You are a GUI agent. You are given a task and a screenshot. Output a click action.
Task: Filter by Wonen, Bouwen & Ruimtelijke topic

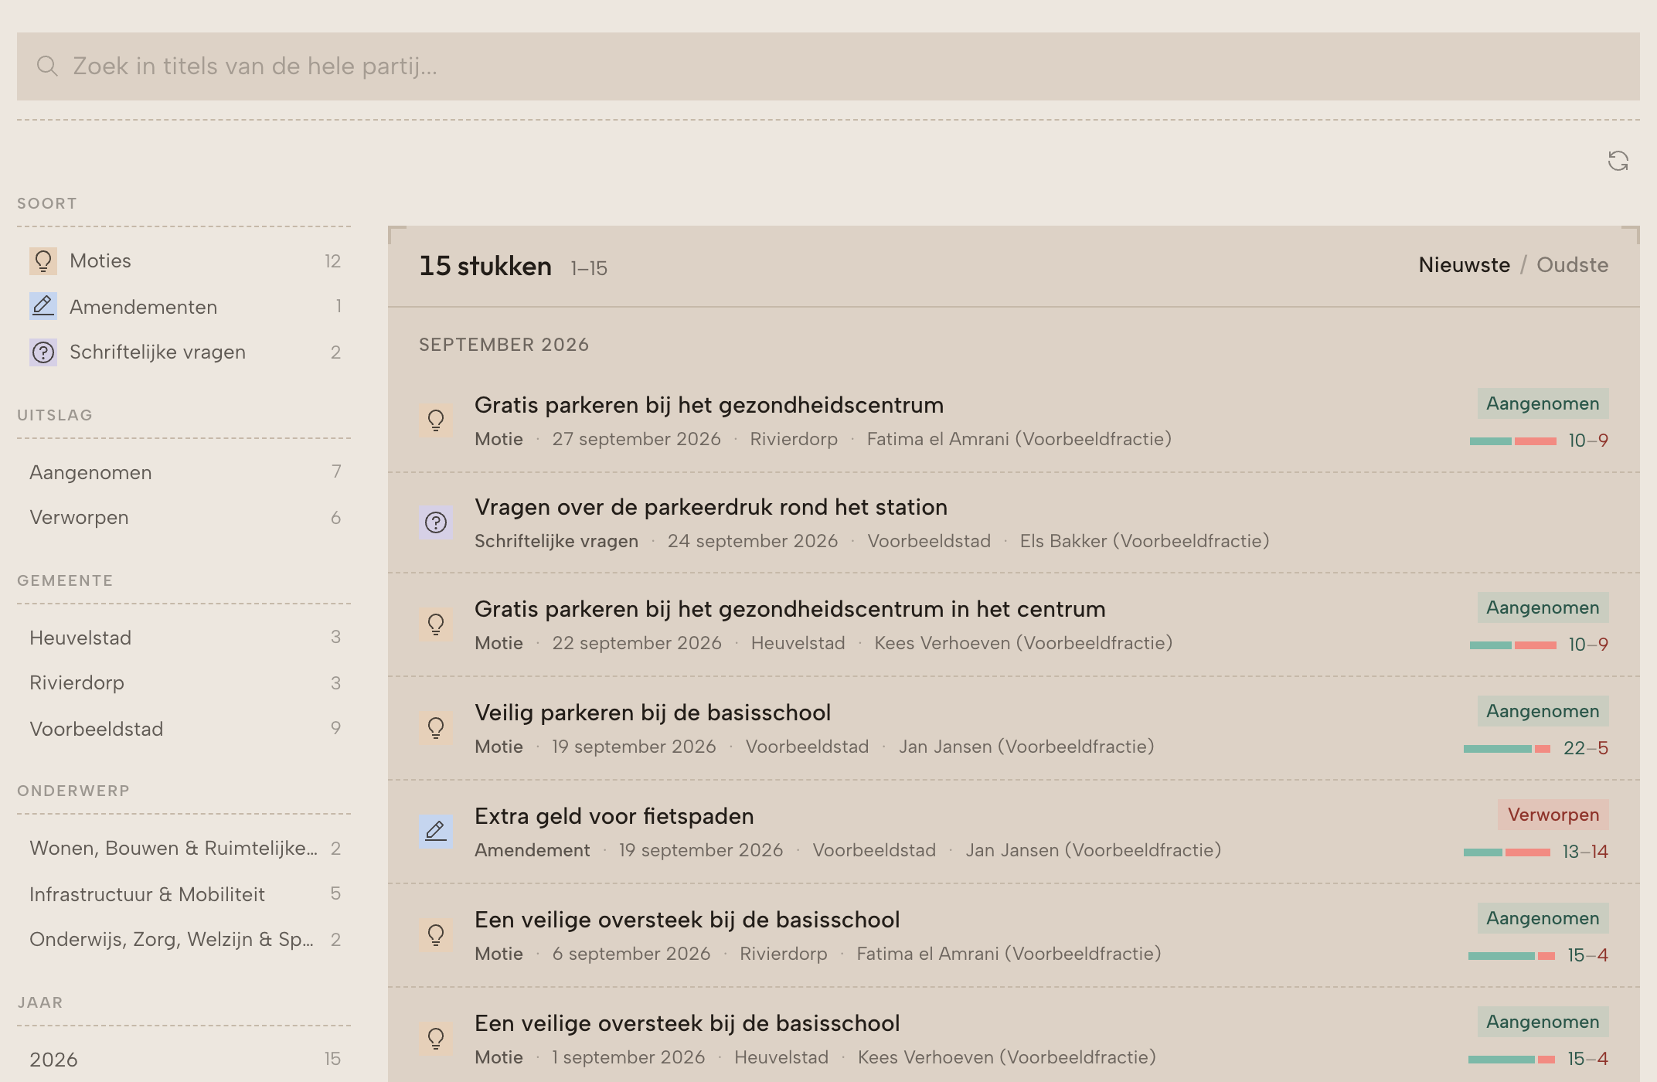[x=184, y=849]
